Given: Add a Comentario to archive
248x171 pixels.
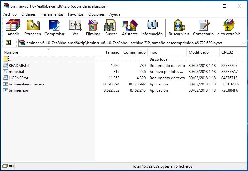Looking at the screenshot, I should point(204,25).
